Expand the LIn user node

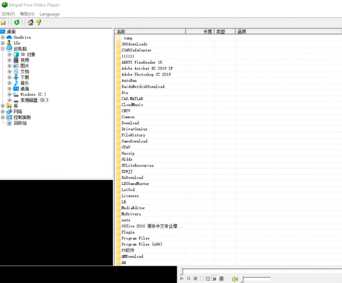pos(3,43)
